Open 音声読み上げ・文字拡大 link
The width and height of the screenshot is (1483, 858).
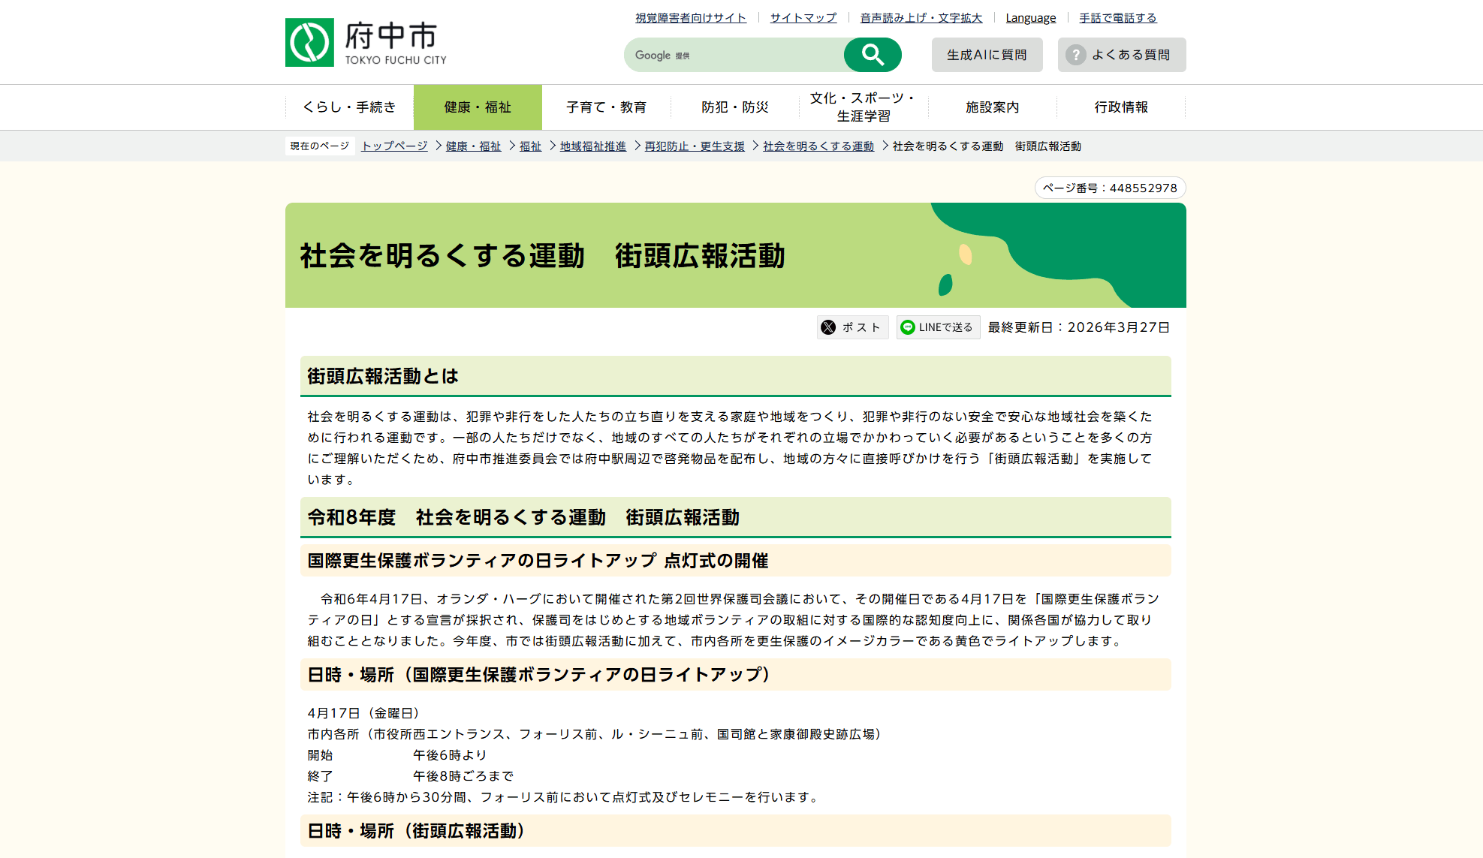(x=921, y=18)
